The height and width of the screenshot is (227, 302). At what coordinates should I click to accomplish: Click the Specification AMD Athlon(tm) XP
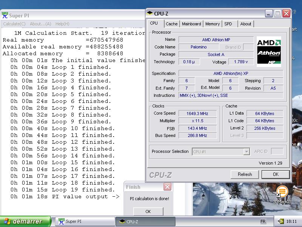click(231, 73)
